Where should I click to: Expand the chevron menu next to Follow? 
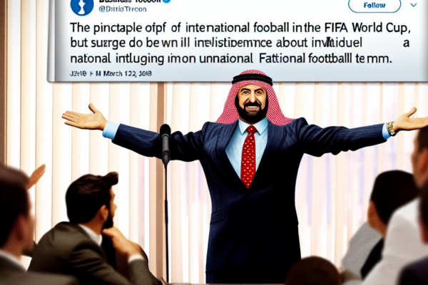(x=414, y=5)
